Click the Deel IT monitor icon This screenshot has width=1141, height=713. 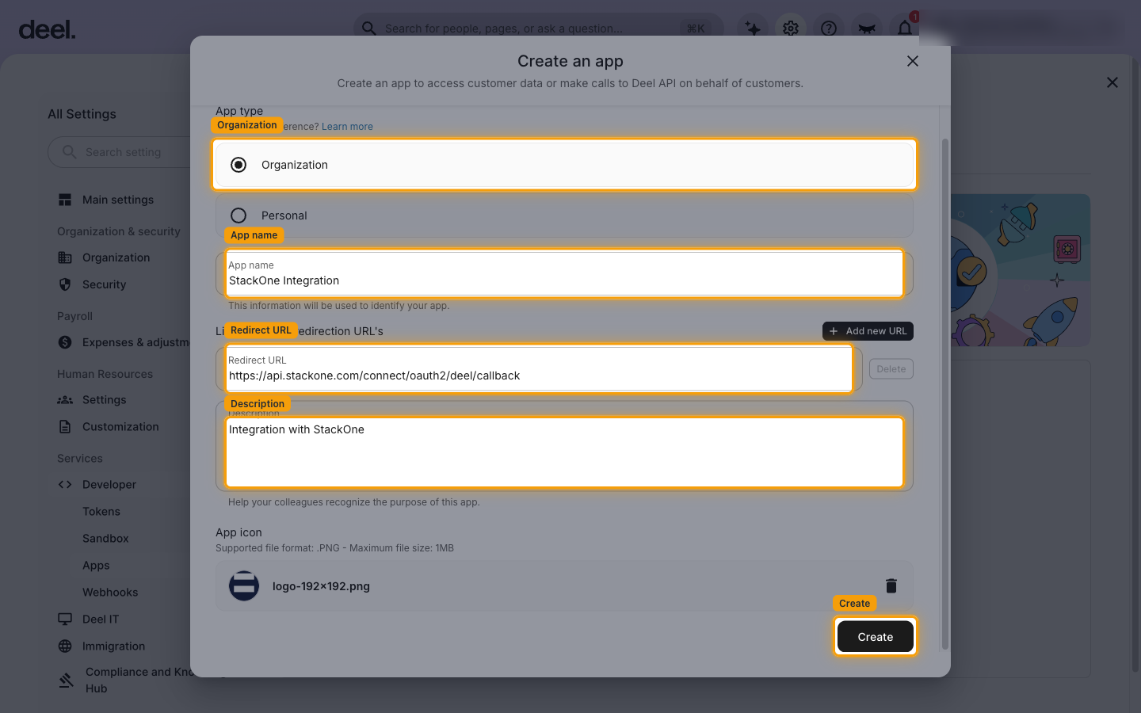coord(65,620)
